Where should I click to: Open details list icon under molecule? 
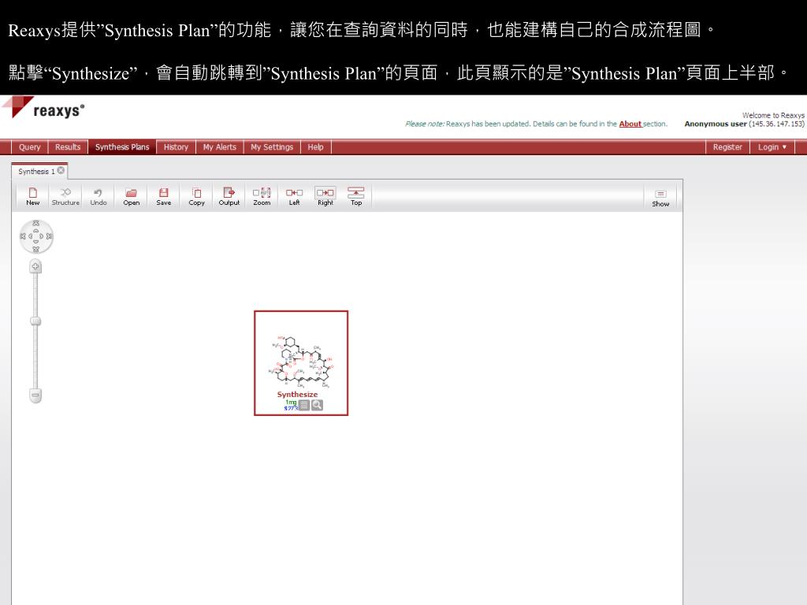coord(304,405)
